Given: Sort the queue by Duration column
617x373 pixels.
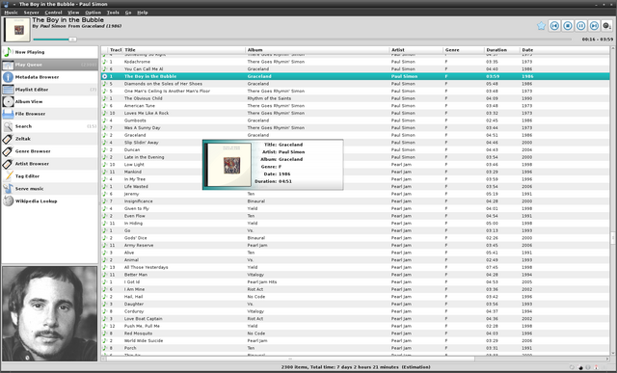Looking at the screenshot, I should pos(502,50).
